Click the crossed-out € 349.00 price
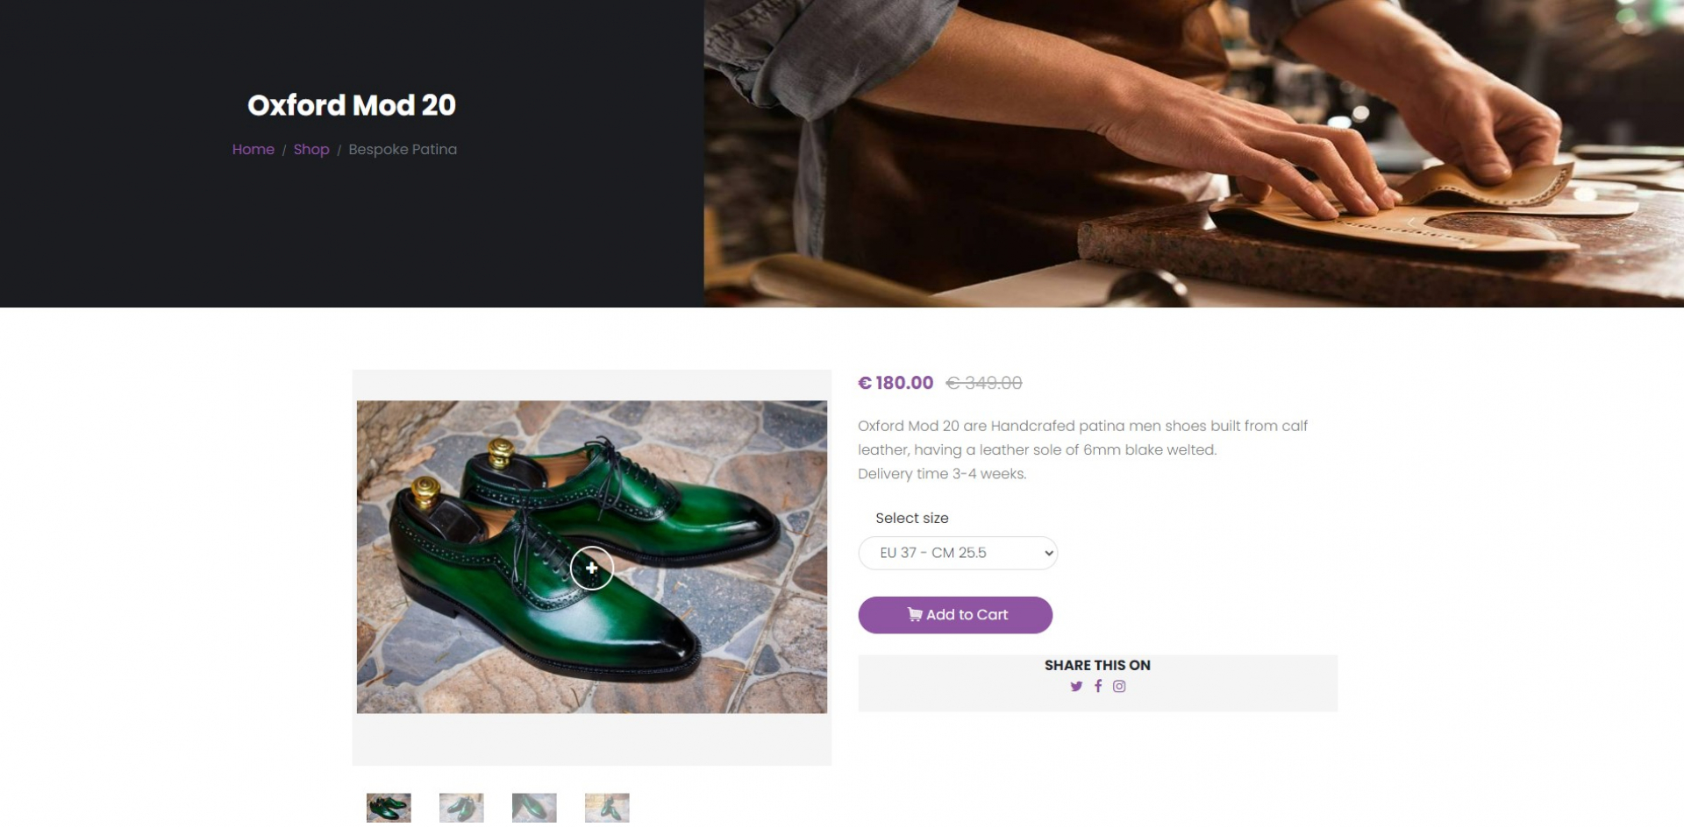The image size is (1684, 827). pyautogui.click(x=984, y=383)
